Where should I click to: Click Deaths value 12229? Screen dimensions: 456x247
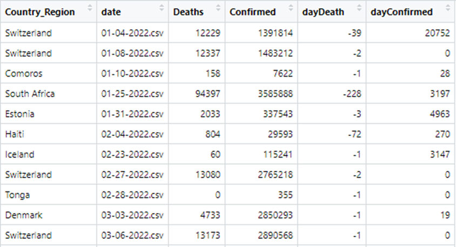tap(207, 33)
